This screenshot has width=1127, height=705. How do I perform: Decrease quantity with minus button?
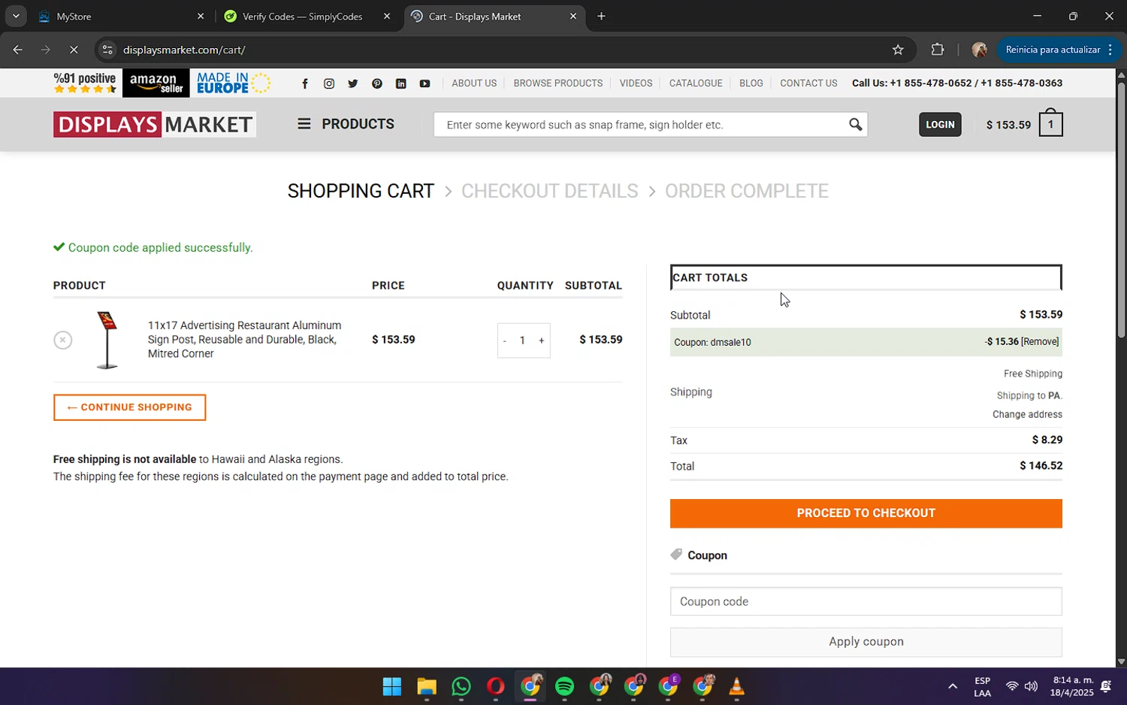click(x=504, y=341)
